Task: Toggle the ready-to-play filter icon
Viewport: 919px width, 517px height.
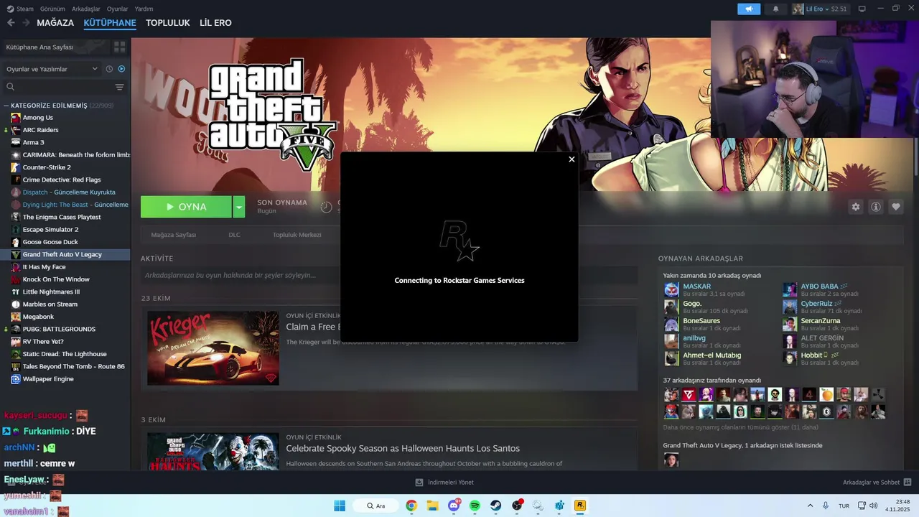Action: (121, 69)
